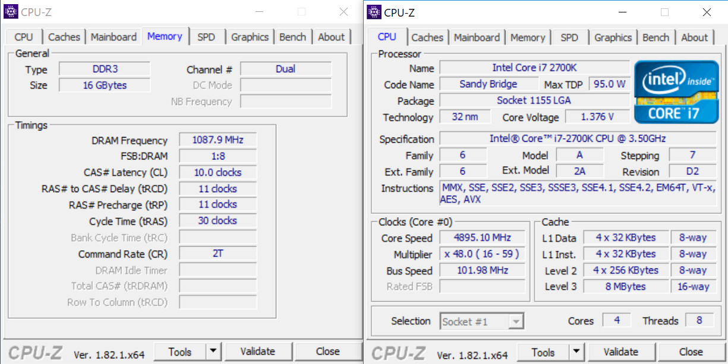This screenshot has height=364, width=728.
Task: Click the Core Speed 4895.10 MHz value
Action: click(483, 238)
